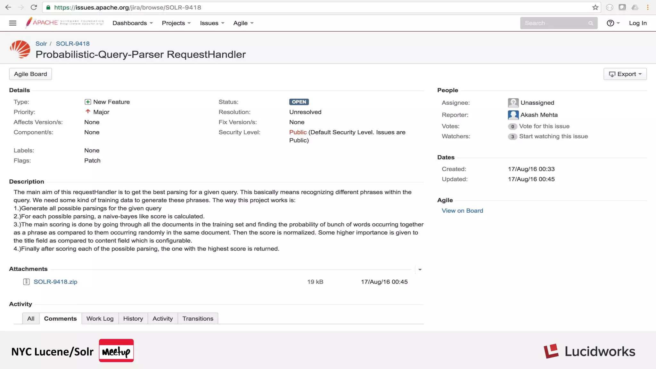Click the zip file attachment icon
Screen dimensions: 656x369
pyautogui.click(x=26, y=282)
